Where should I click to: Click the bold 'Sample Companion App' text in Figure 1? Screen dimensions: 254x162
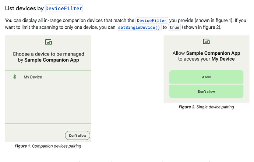pos(52,60)
